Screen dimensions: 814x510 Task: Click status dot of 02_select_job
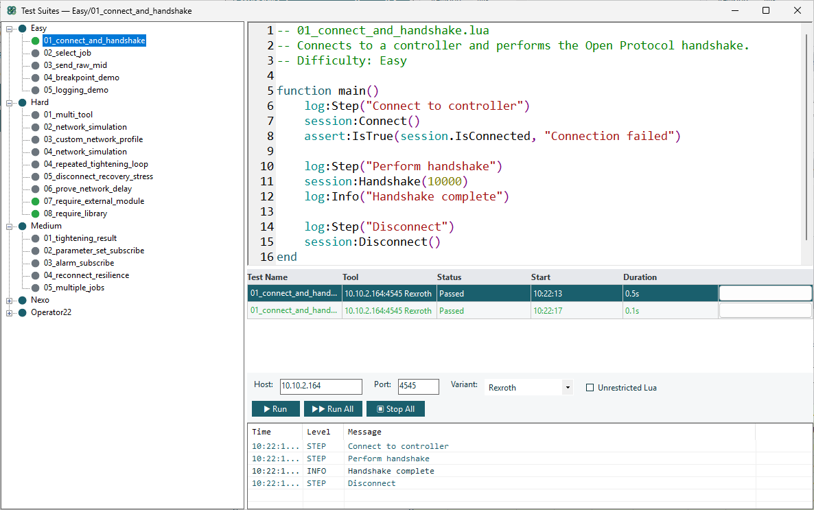click(x=35, y=53)
